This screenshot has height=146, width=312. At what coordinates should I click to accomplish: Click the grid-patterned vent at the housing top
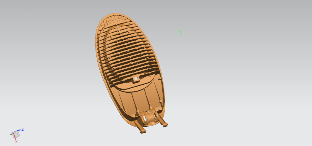click(x=114, y=20)
